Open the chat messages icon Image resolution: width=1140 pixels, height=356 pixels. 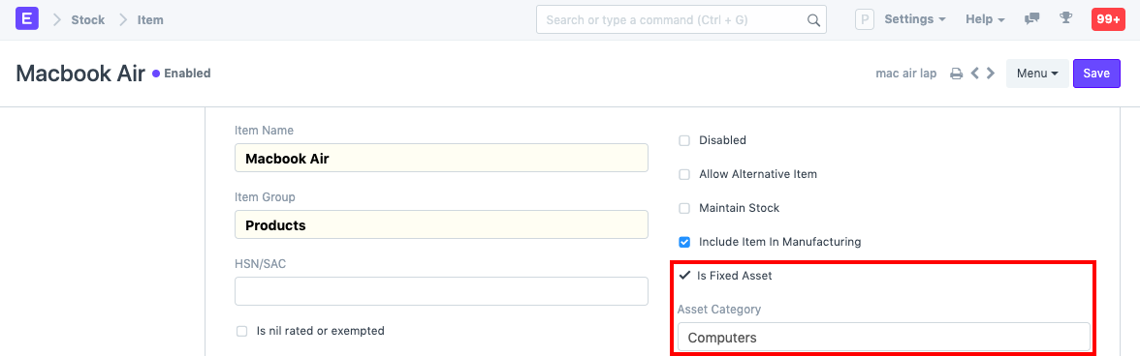tap(1031, 19)
